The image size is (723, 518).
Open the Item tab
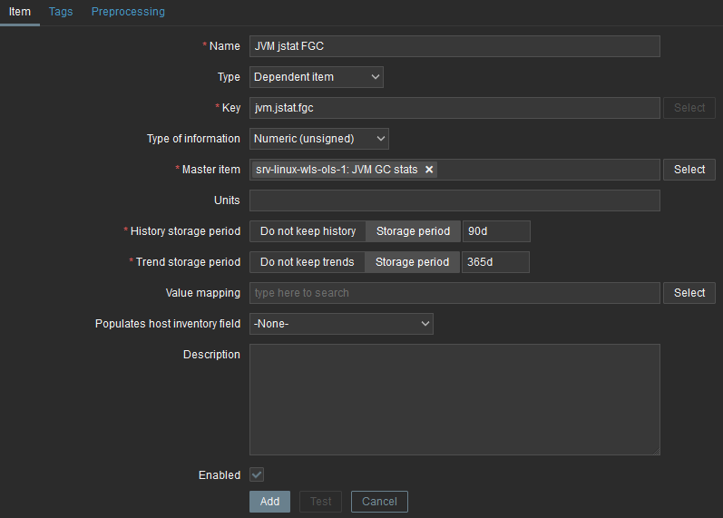[19, 12]
